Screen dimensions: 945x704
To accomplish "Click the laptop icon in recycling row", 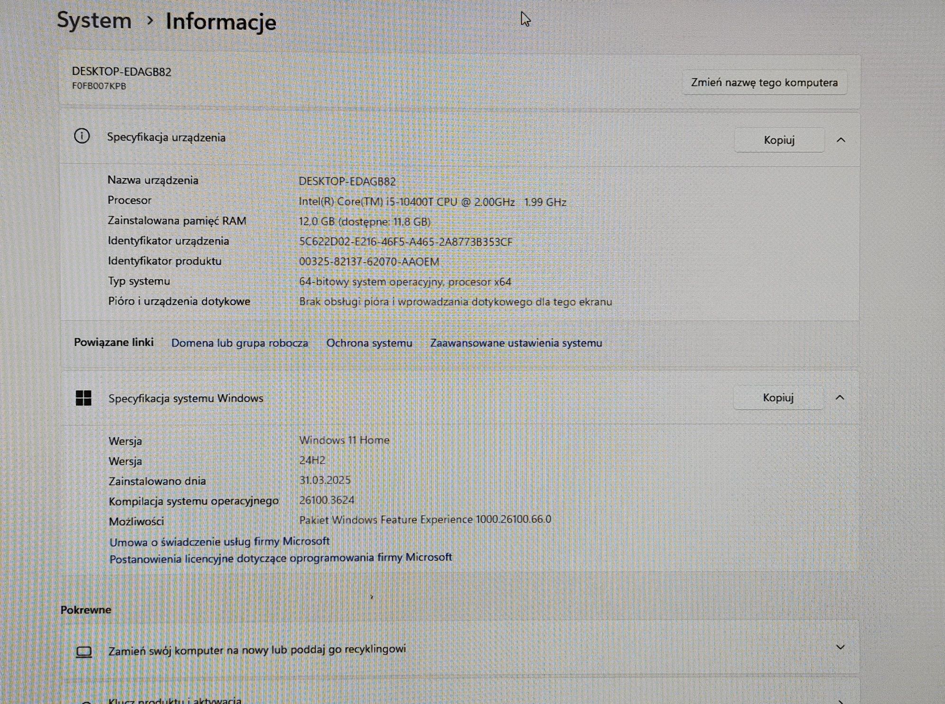I will [84, 652].
